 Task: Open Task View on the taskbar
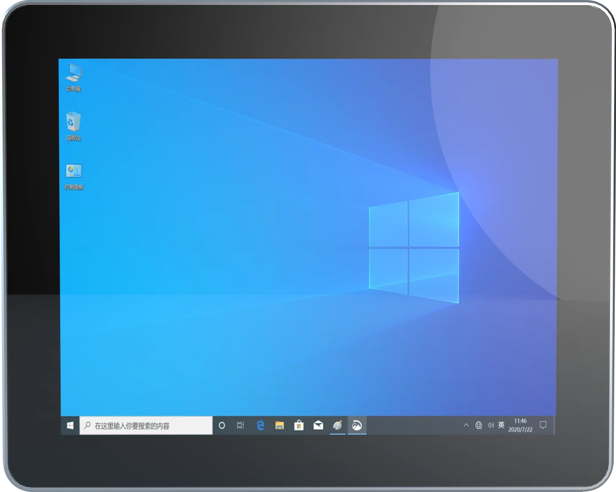tap(241, 425)
